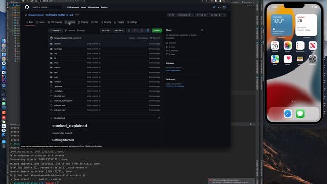Click Publish your first package link
Image resolution: width=327 pixels, height=184 pixels.
[x=175, y=86]
